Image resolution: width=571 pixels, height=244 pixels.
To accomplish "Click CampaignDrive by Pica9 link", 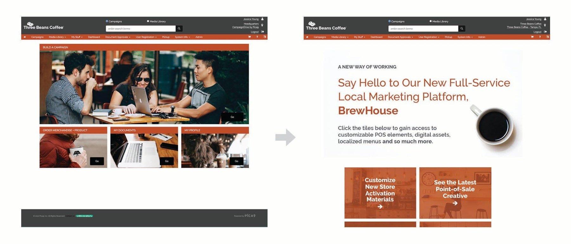I will [245, 27].
